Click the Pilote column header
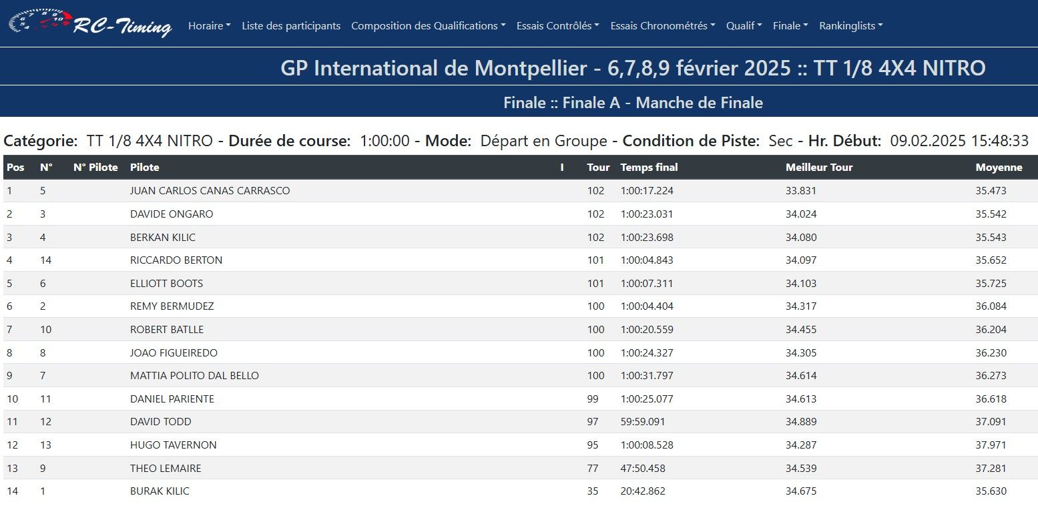 pos(144,168)
